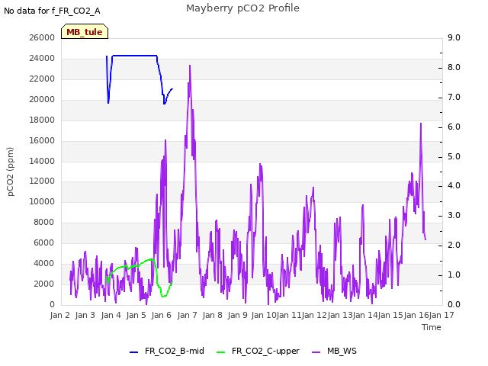Image resolution: width=488 pixels, height=366 pixels.
Task: Click the 26000 y-axis tick label
Action: 42,37
